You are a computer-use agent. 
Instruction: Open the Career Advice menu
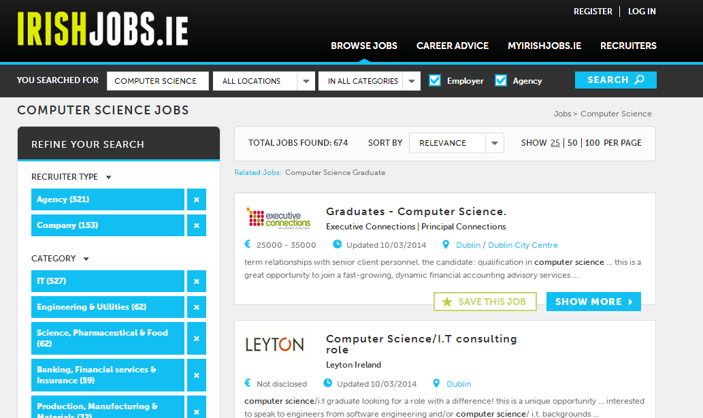(x=453, y=46)
